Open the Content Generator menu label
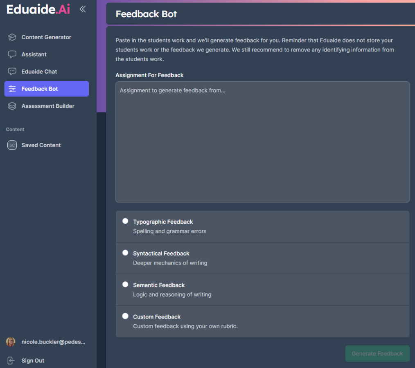Image resolution: width=415 pixels, height=368 pixels. click(x=46, y=37)
